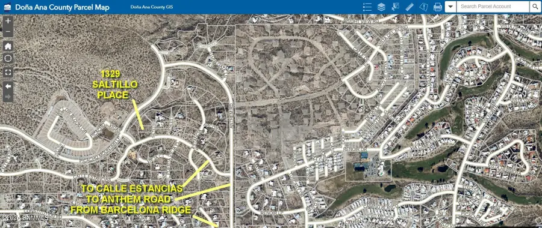This screenshot has width=542, height=228.
Task: Return to default map extent home
Action: pyautogui.click(x=8, y=46)
